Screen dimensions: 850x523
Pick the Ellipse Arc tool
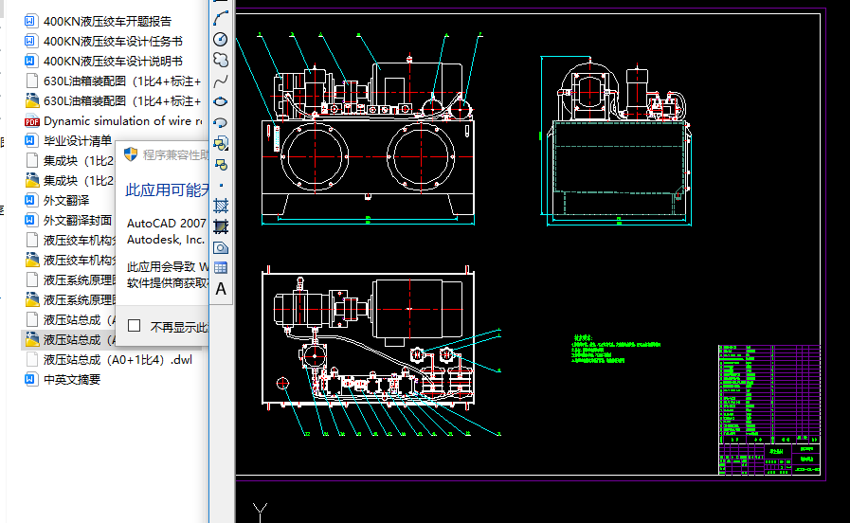(221, 122)
